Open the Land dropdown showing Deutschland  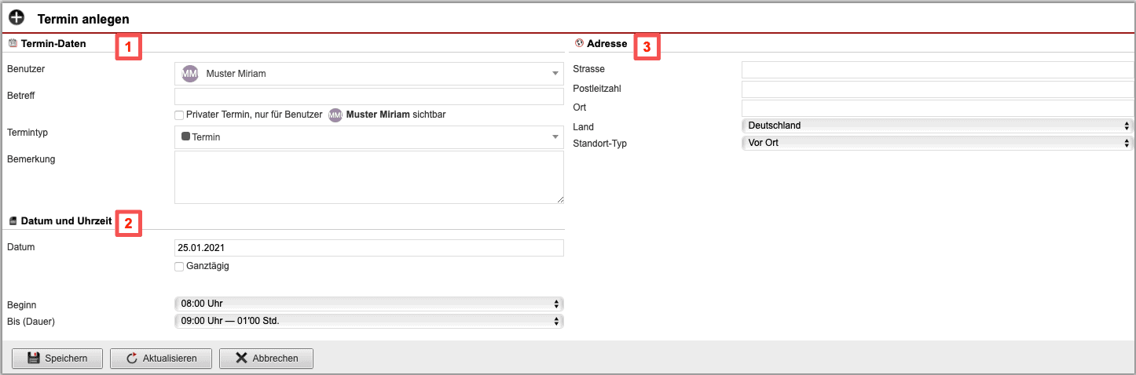[937, 126]
